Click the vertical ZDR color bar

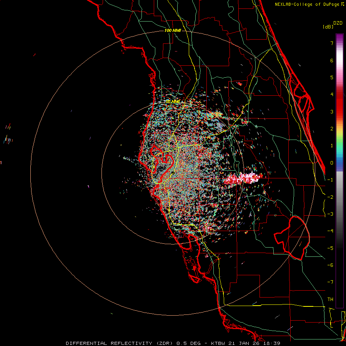click(x=339, y=171)
